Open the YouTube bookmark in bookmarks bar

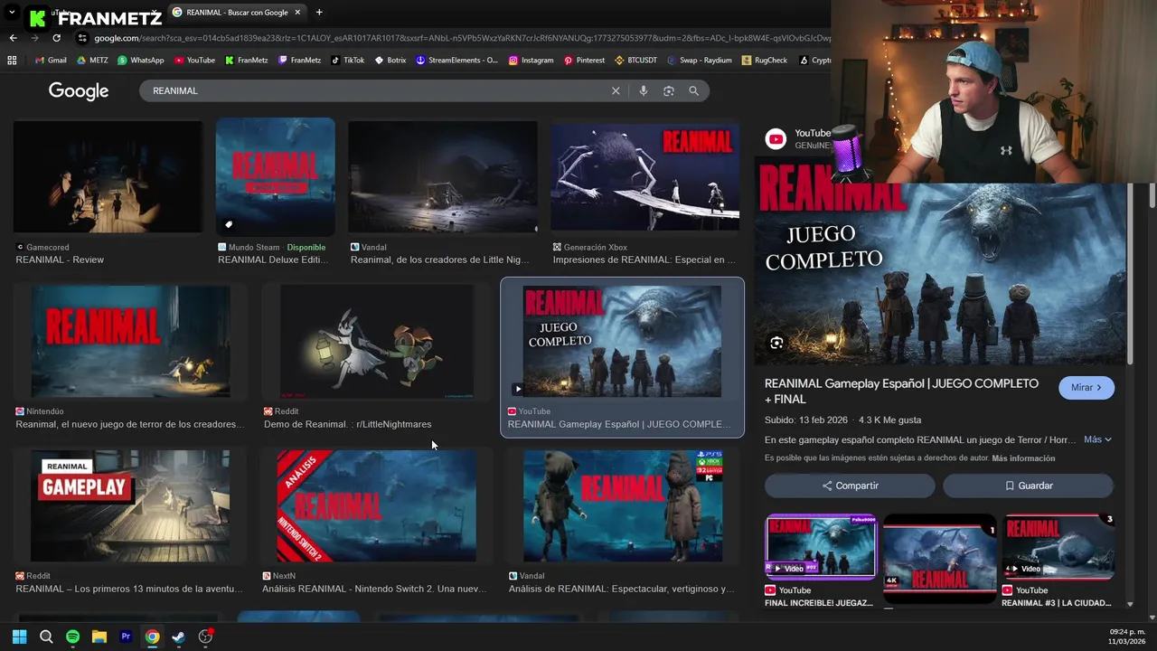[194, 61]
